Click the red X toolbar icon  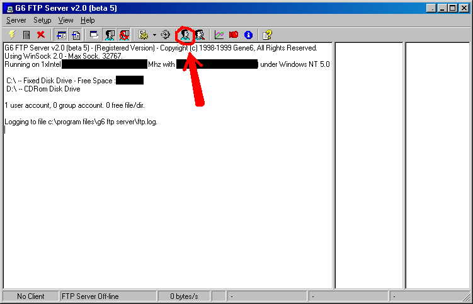(41, 35)
